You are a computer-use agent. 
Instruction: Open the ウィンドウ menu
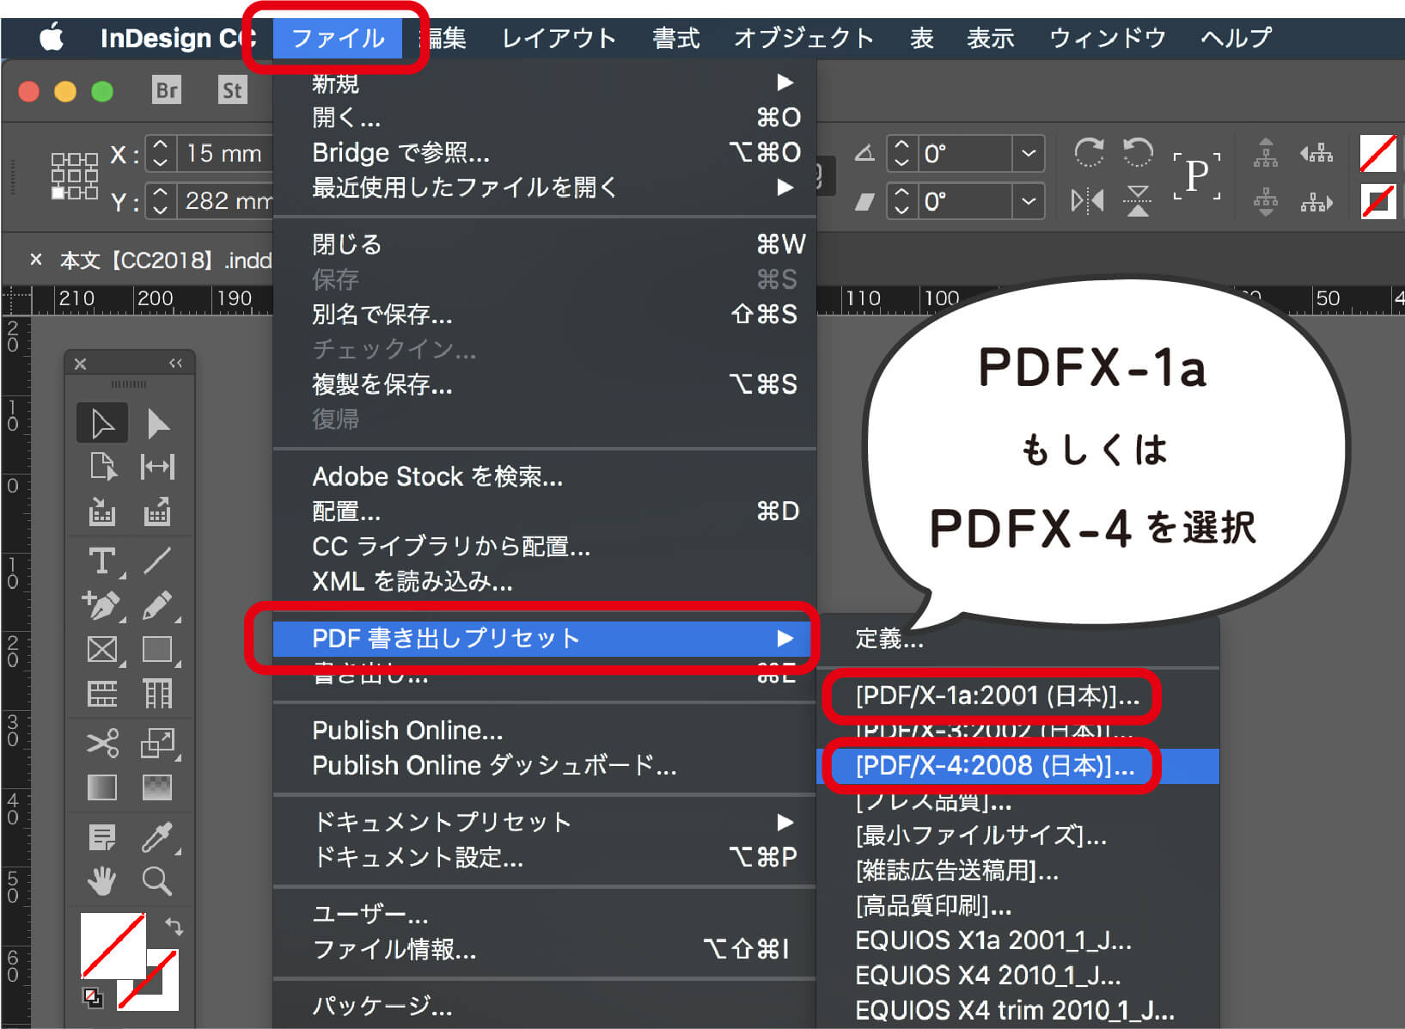tap(1108, 39)
